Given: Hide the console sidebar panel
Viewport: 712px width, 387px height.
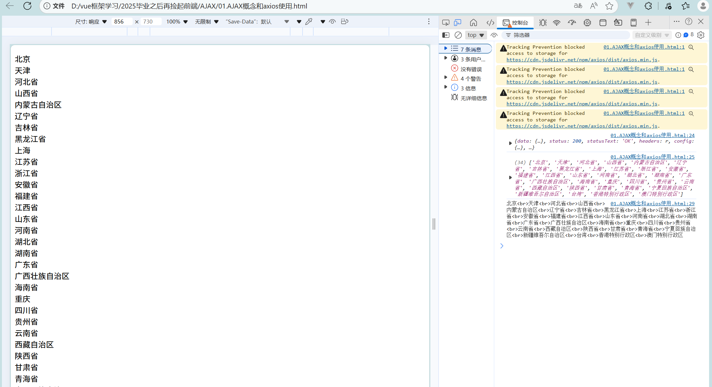Looking at the screenshot, I should pyautogui.click(x=446, y=35).
